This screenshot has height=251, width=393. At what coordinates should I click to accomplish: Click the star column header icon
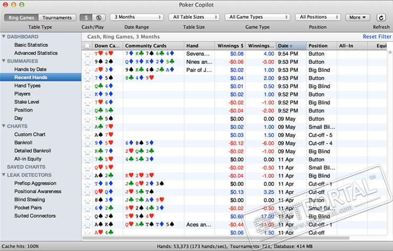click(x=87, y=46)
